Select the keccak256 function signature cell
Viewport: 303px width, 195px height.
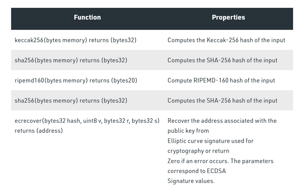click(75, 40)
